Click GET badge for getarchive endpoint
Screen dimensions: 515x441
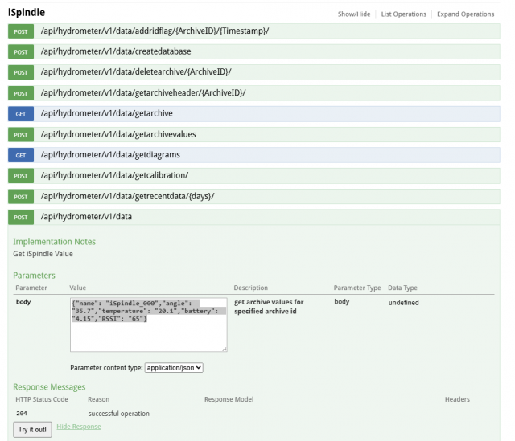click(21, 114)
